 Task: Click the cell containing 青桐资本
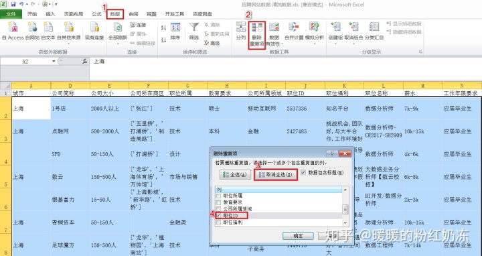[70, 222]
